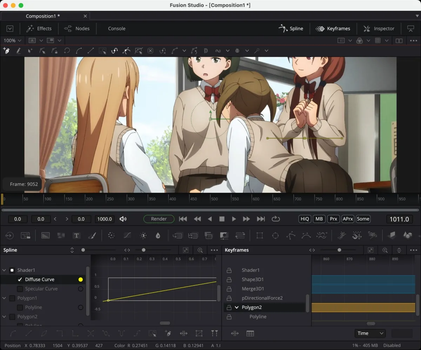This screenshot has width=421, height=350.
Task: Enable the Specular Curve checkbox
Action: click(20, 289)
